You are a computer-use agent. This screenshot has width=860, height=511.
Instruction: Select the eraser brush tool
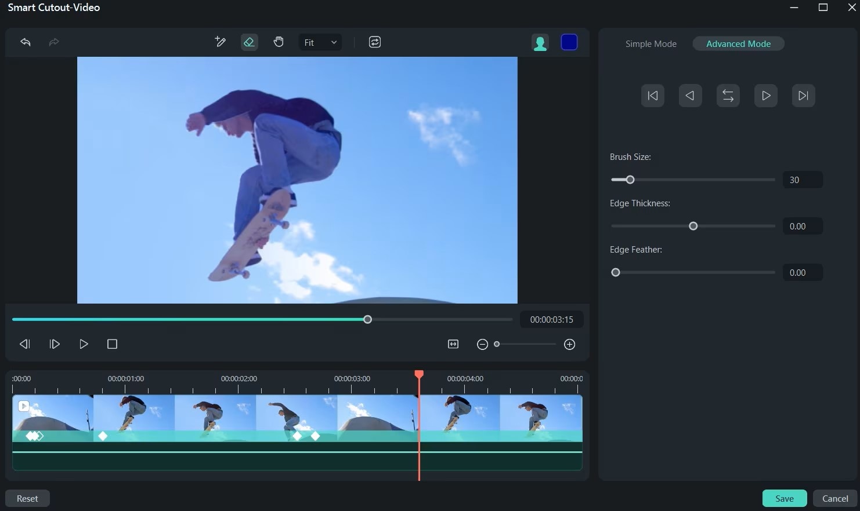249,42
